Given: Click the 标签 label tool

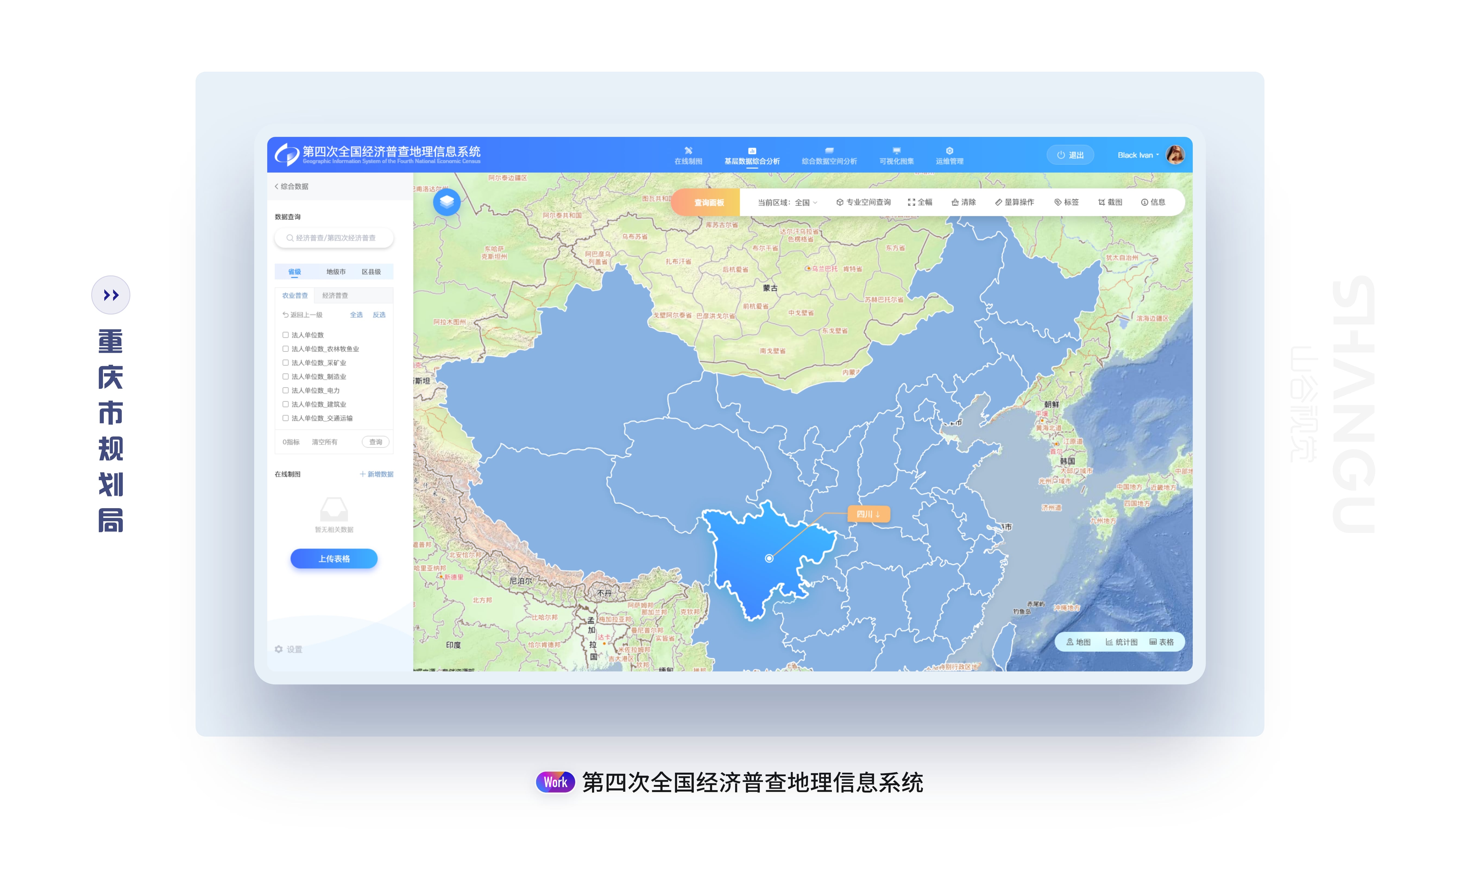Looking at the screenshot, I should coord(1066,202).
